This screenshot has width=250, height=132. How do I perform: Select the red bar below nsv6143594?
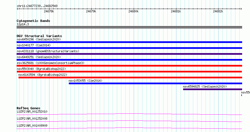(x=130, y=78)
